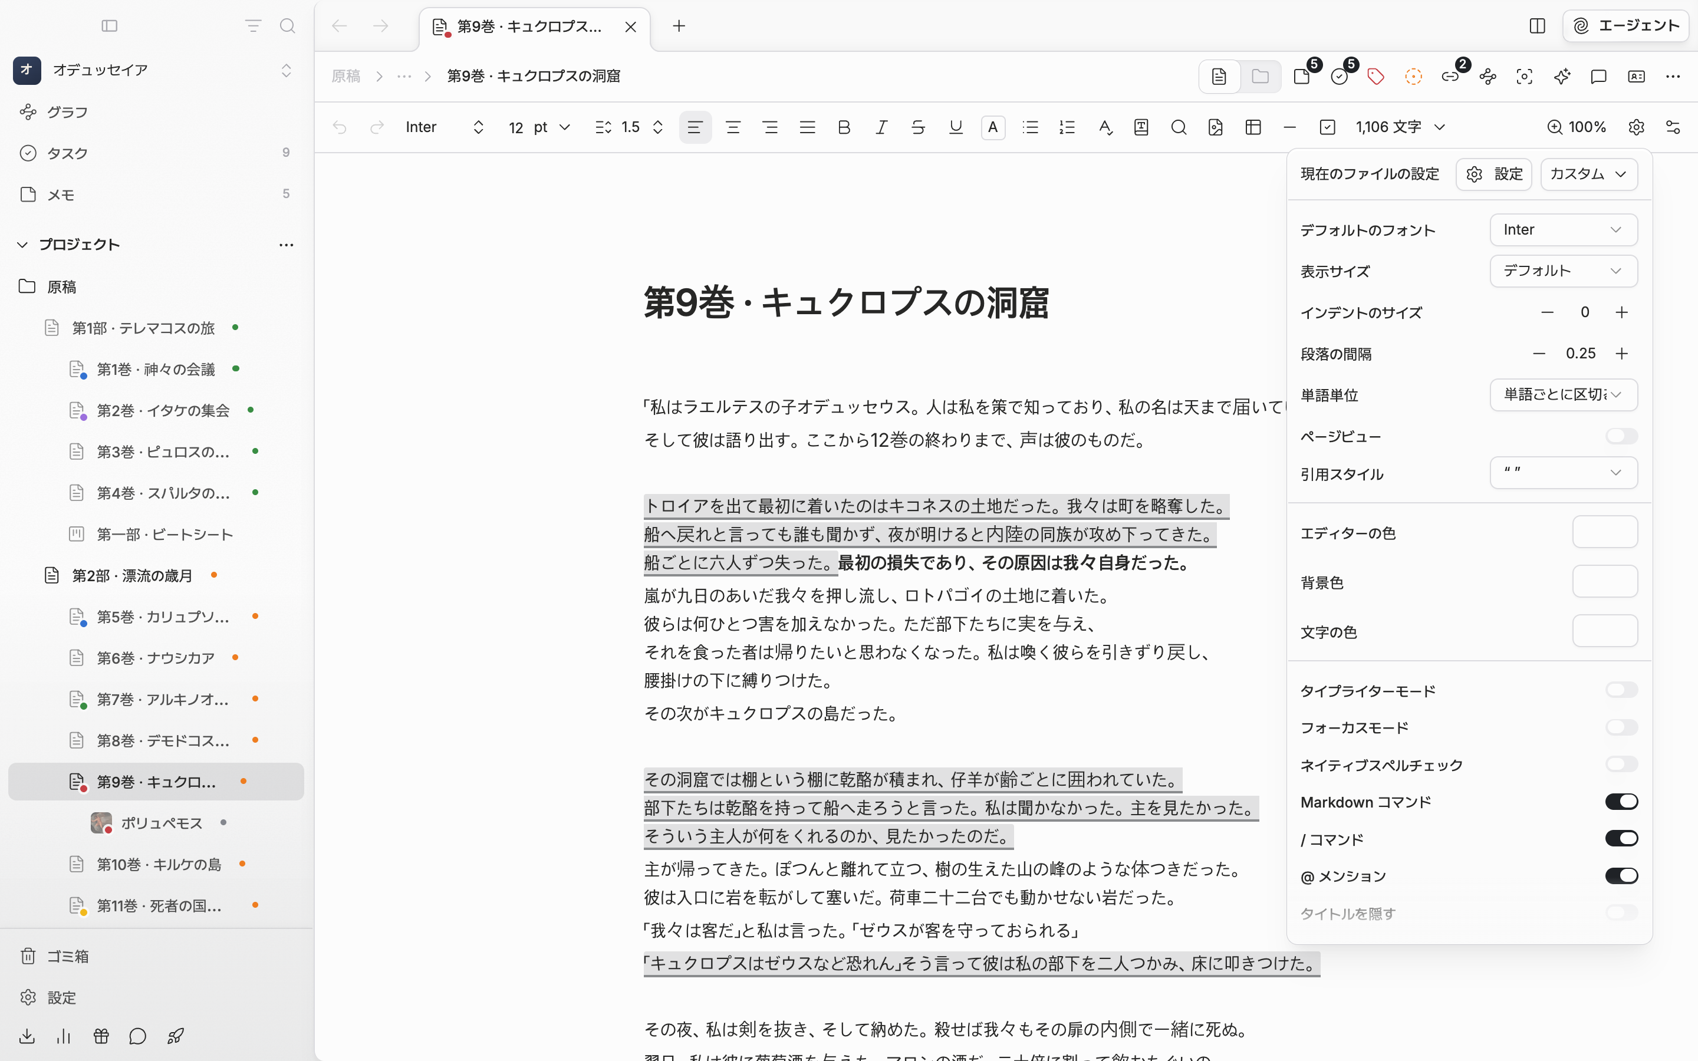Go to 原稿 in the breadcrumb
This screenshot has width=1698, height=1061.
(345, 76)
